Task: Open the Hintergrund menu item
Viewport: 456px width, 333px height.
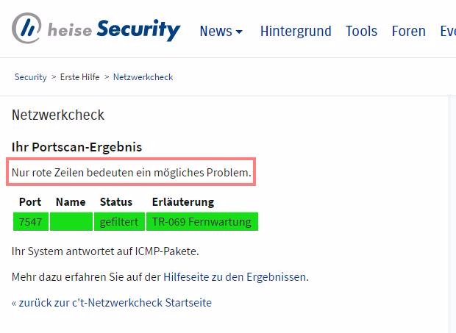Action: click(296, 31)
